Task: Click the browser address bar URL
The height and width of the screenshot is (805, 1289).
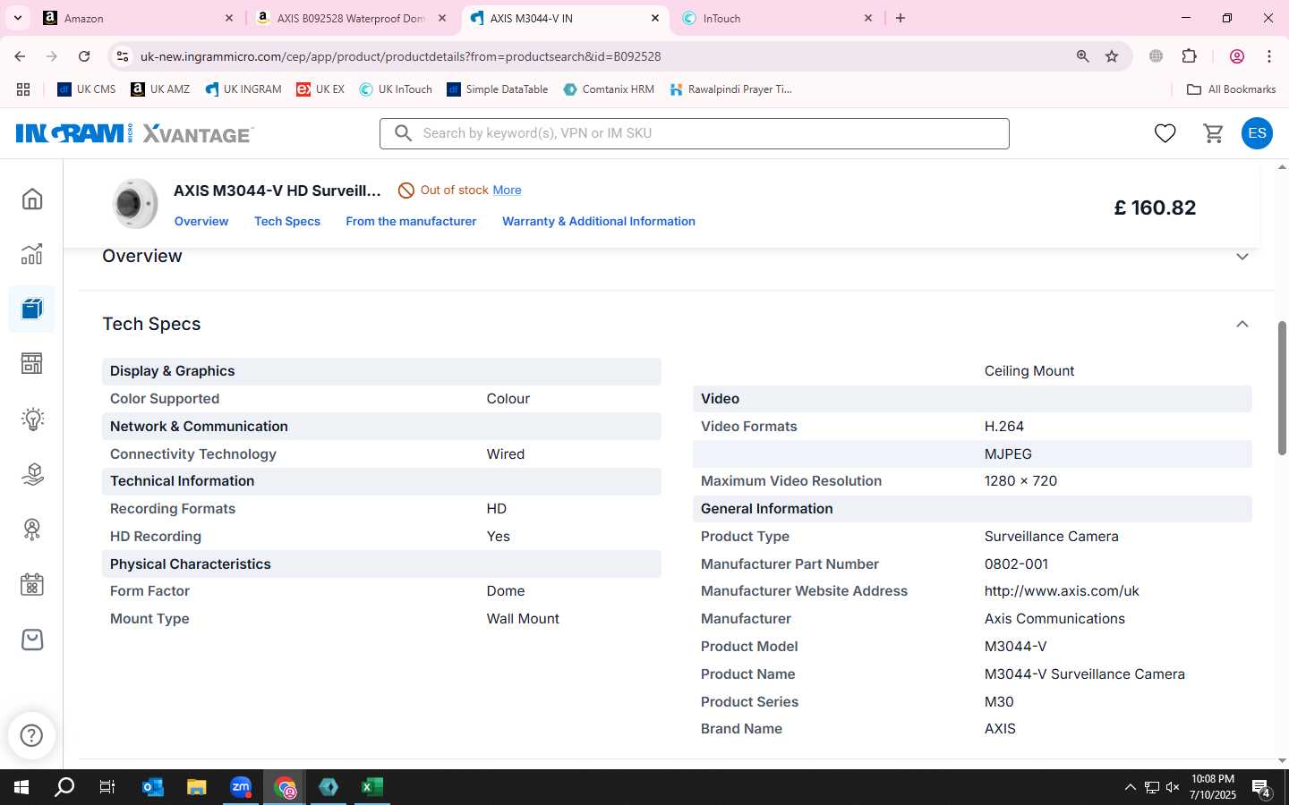Action: (400, 56)
